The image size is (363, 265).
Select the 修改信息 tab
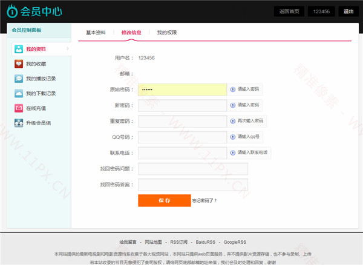[x=131, y=33]
